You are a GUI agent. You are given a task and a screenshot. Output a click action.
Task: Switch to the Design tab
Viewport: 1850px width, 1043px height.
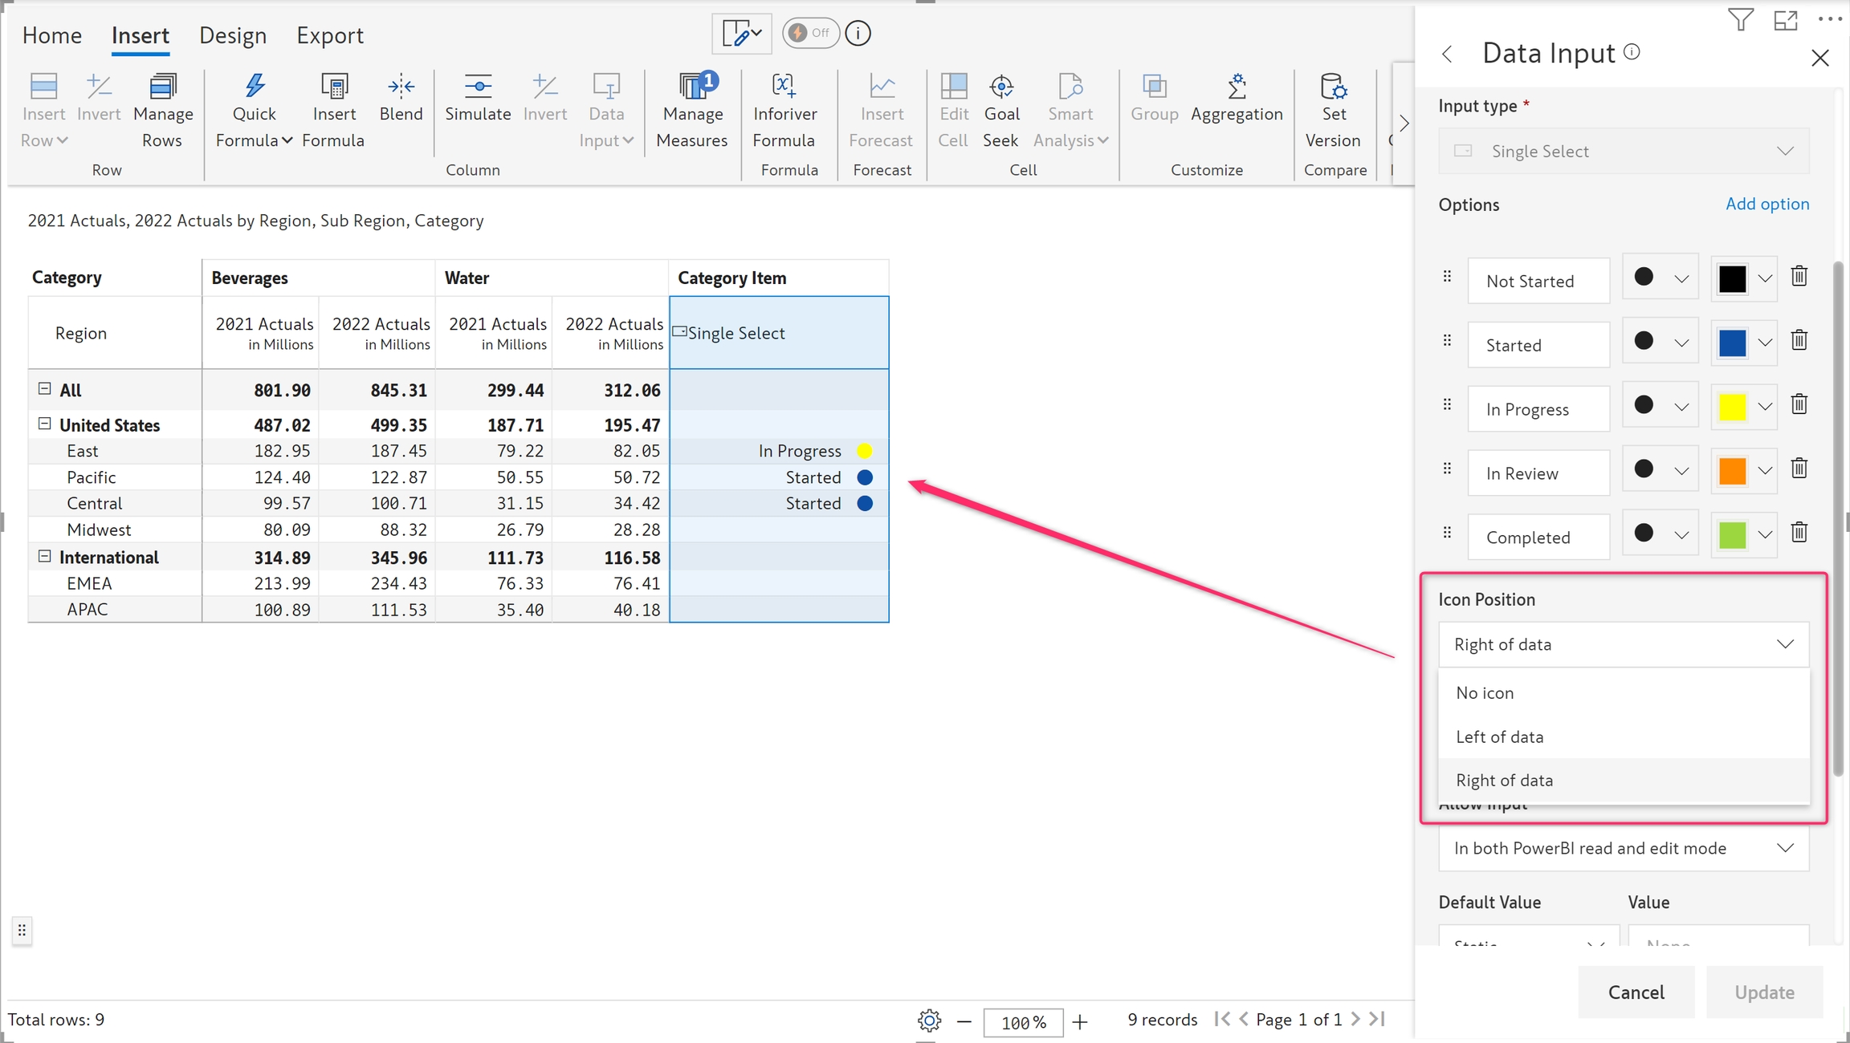(x=233, y=35)
